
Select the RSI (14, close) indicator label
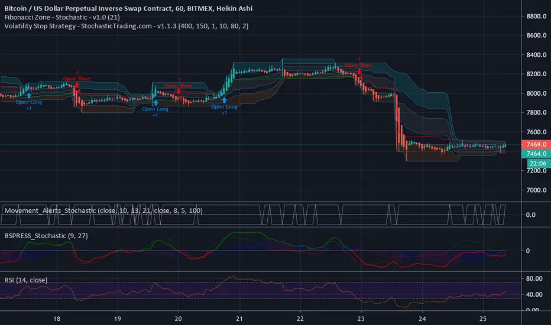click(x=25, y=280)
